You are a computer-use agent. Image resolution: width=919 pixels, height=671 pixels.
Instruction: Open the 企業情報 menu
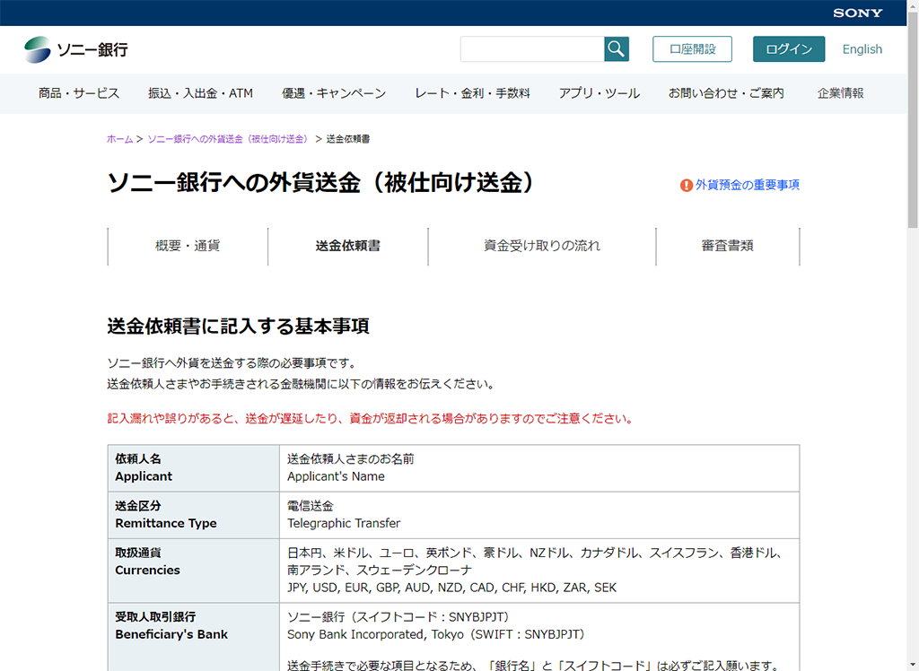840,93
